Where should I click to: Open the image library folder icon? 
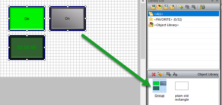[166, 7]
